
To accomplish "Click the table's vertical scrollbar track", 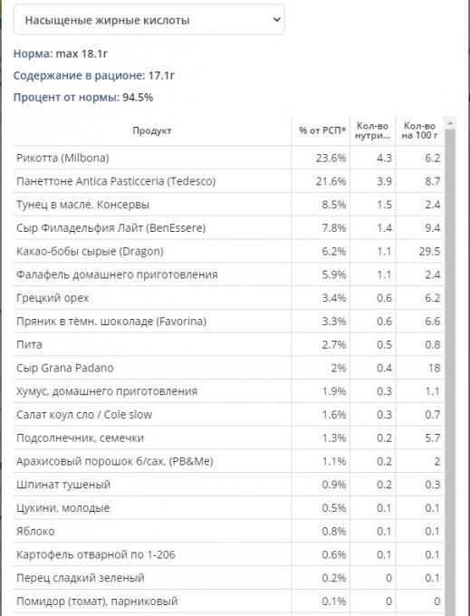I will point(450,370).
